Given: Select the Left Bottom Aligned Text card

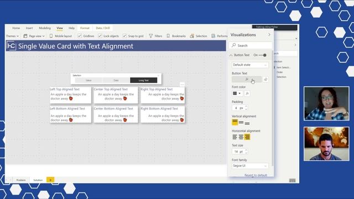Looking at the screenshot, I should pyautogui.click(x=70, y=114).
